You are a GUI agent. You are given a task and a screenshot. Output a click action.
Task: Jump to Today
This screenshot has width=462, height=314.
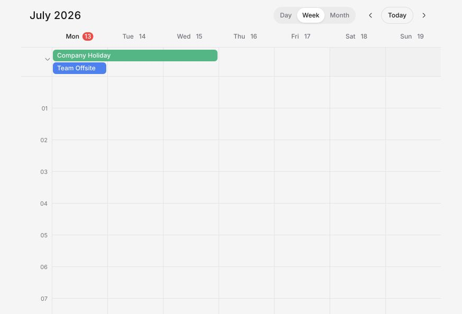pyautogui.click(x=397, y=15)
